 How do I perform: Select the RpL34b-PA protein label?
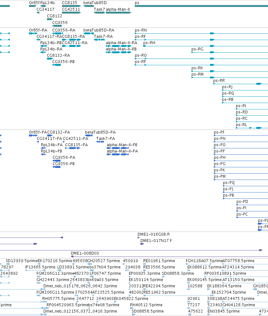point(52,145)
